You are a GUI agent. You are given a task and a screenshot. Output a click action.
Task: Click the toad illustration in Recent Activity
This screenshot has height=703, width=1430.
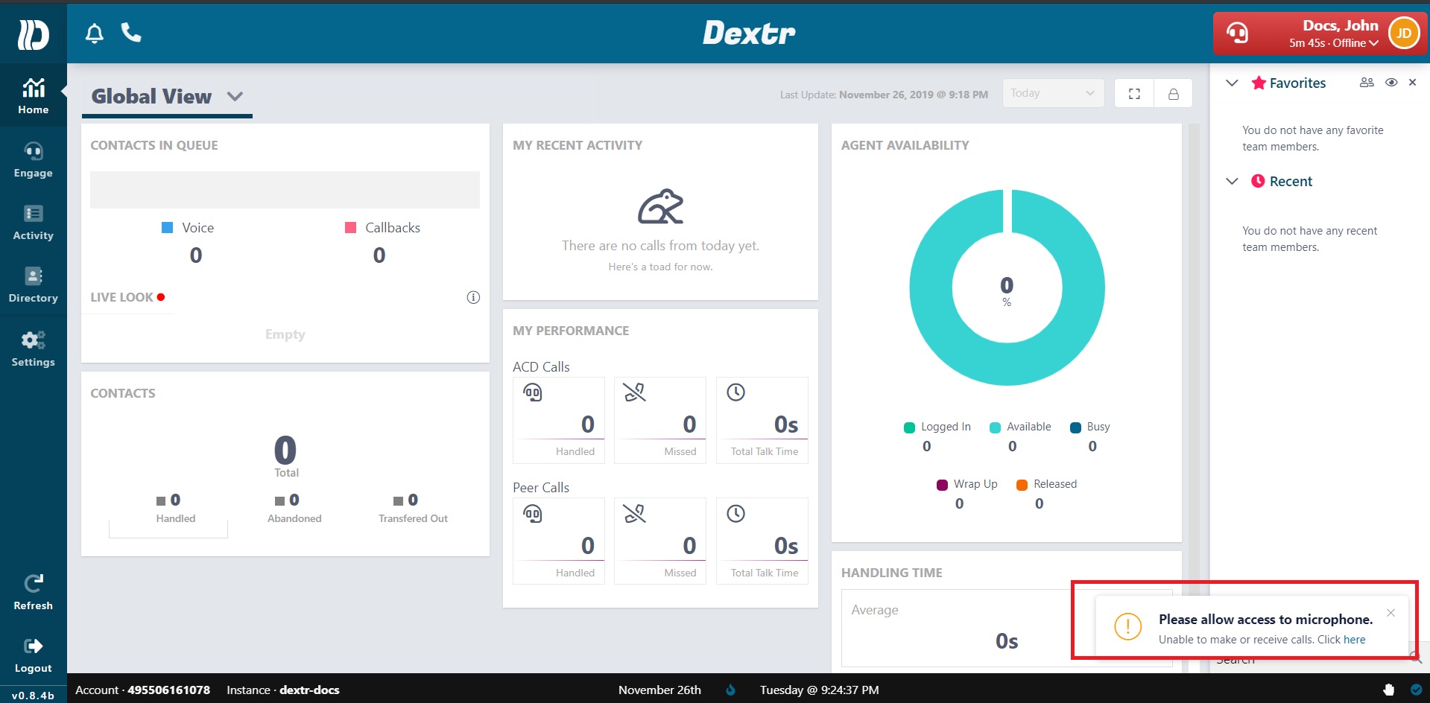[660, 206]
